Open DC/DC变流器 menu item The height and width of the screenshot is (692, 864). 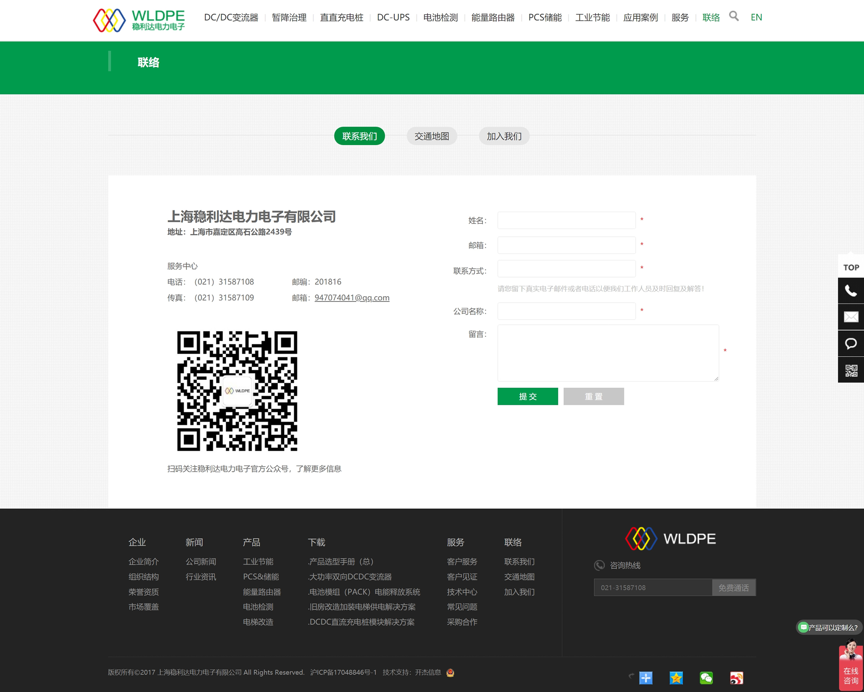coord(231,17)
